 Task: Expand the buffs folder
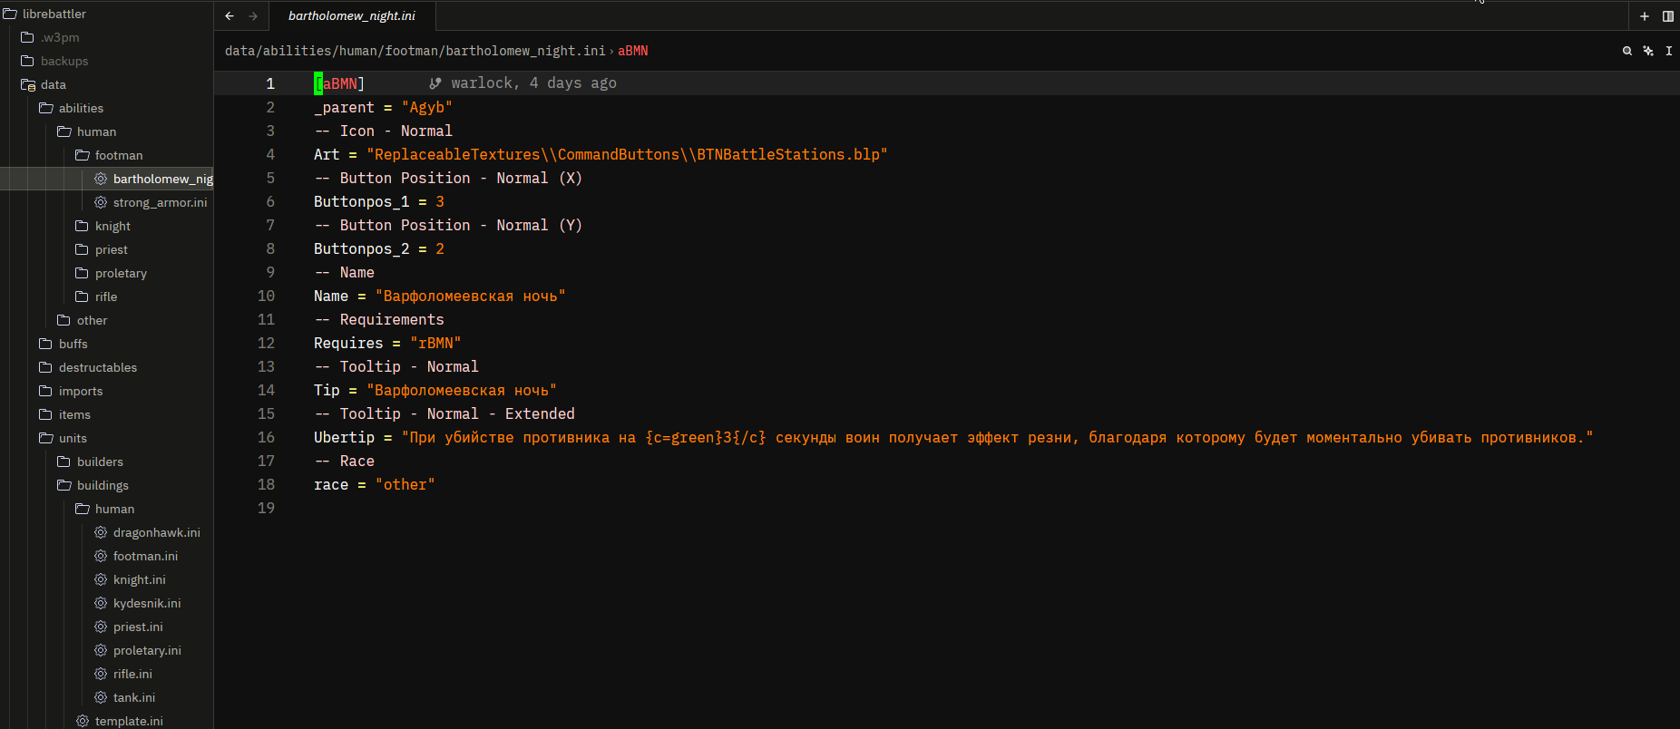(x=73, y=344)
